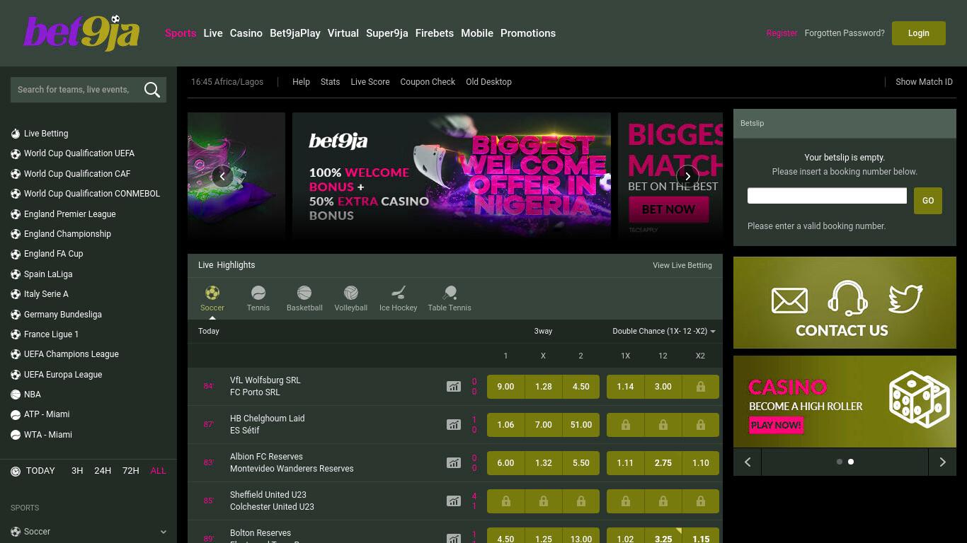967x543 pixels.
Task: Show next side advert with right arrow
Action: 942,462
